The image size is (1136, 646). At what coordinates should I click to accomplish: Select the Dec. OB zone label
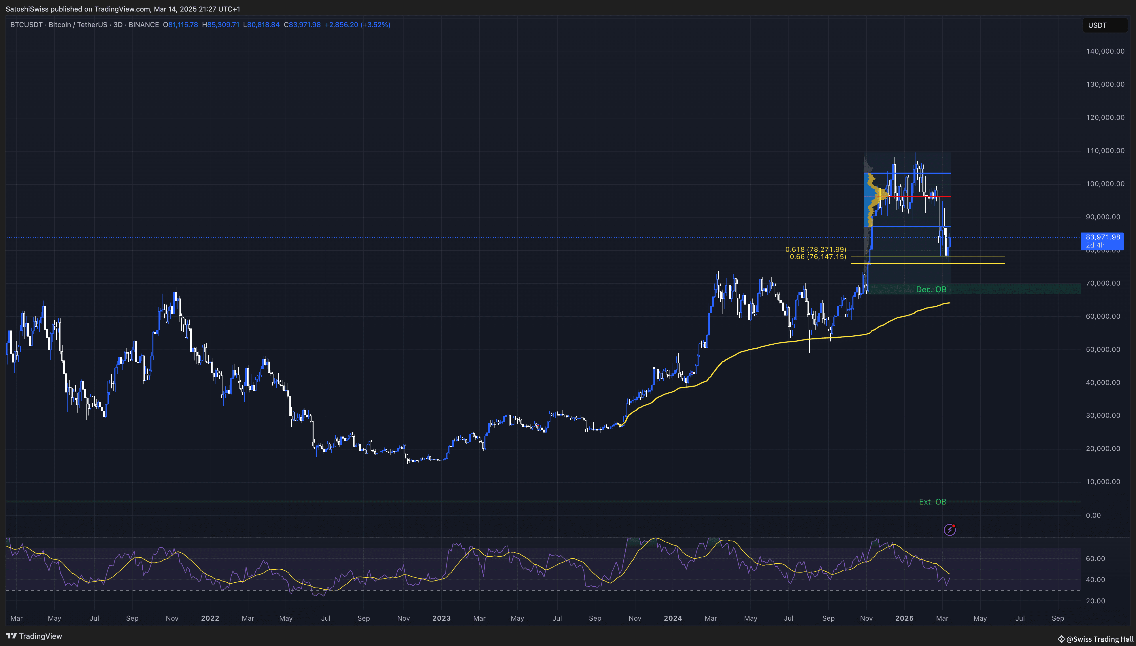point(931,289)
